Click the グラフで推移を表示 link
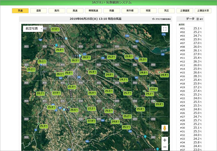 tap(163, 19)
